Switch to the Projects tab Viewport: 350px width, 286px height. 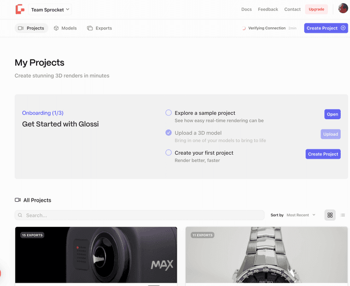point(32,28)
